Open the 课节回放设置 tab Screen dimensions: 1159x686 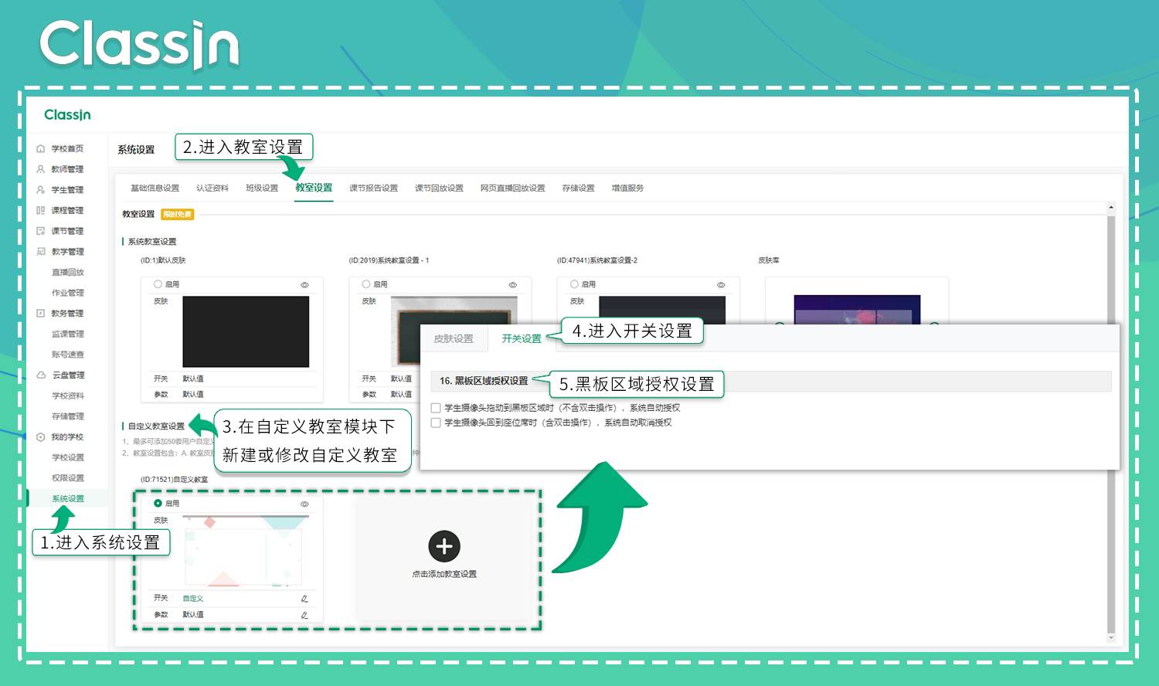[x=439, y=188]
